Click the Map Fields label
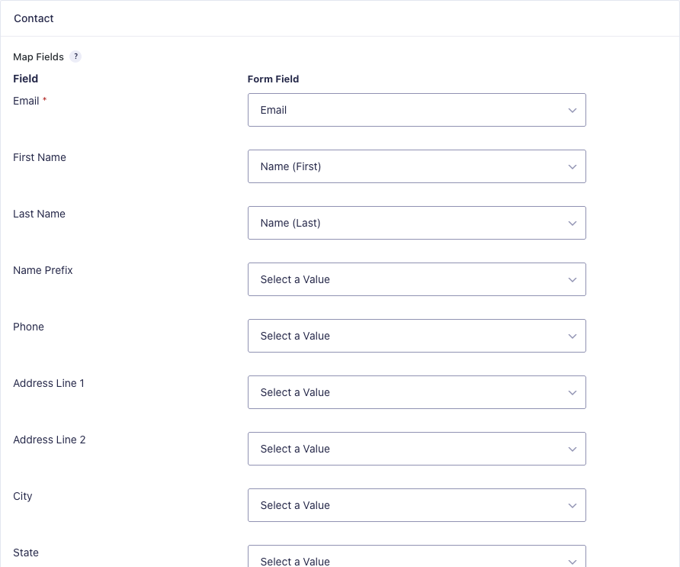 [x=38, y=57]
